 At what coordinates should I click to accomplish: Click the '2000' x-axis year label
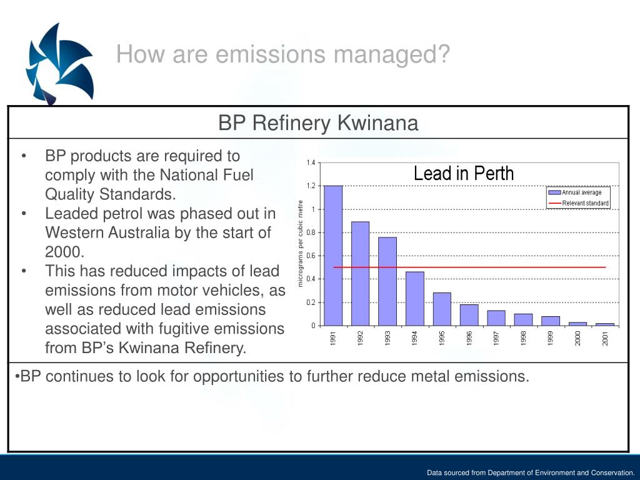tap(577, 338)
